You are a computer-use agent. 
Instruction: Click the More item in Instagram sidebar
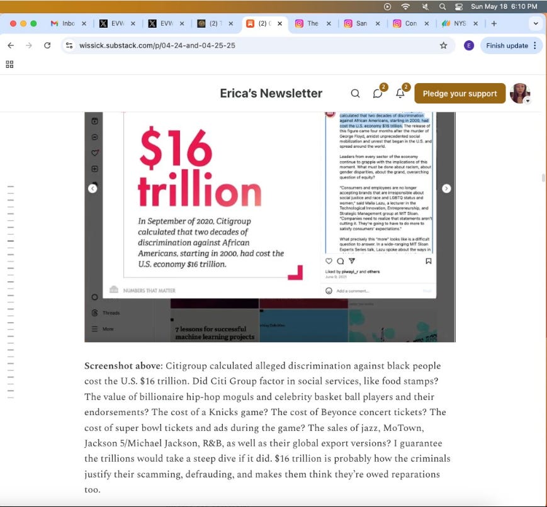click(103, 329)
